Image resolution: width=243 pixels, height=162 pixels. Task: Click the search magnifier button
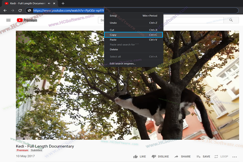click(x=231, y=20)
